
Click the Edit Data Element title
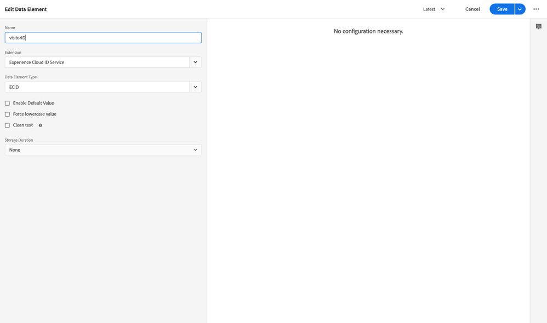(26, 9)
